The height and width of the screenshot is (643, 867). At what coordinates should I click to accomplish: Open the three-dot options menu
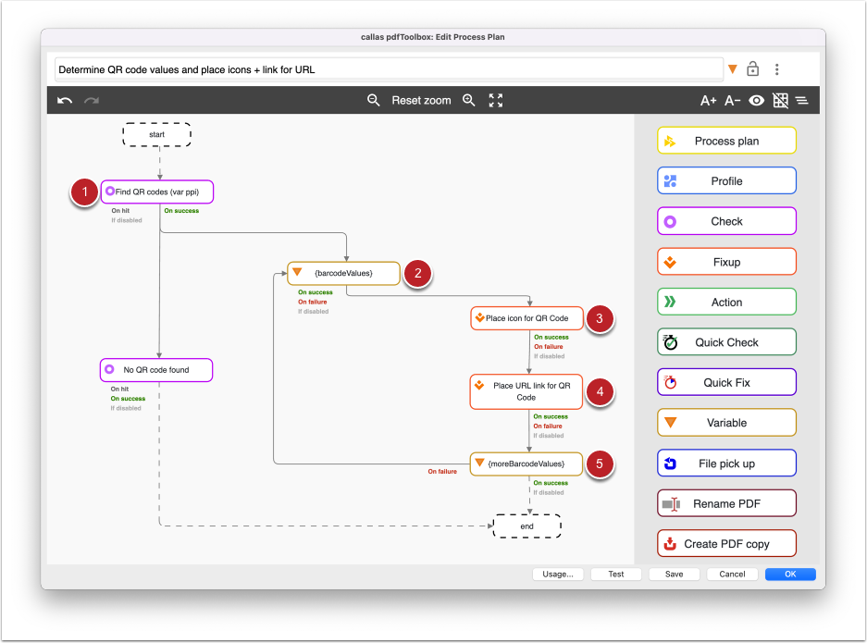pyautogui.click(x=777, y=69)
